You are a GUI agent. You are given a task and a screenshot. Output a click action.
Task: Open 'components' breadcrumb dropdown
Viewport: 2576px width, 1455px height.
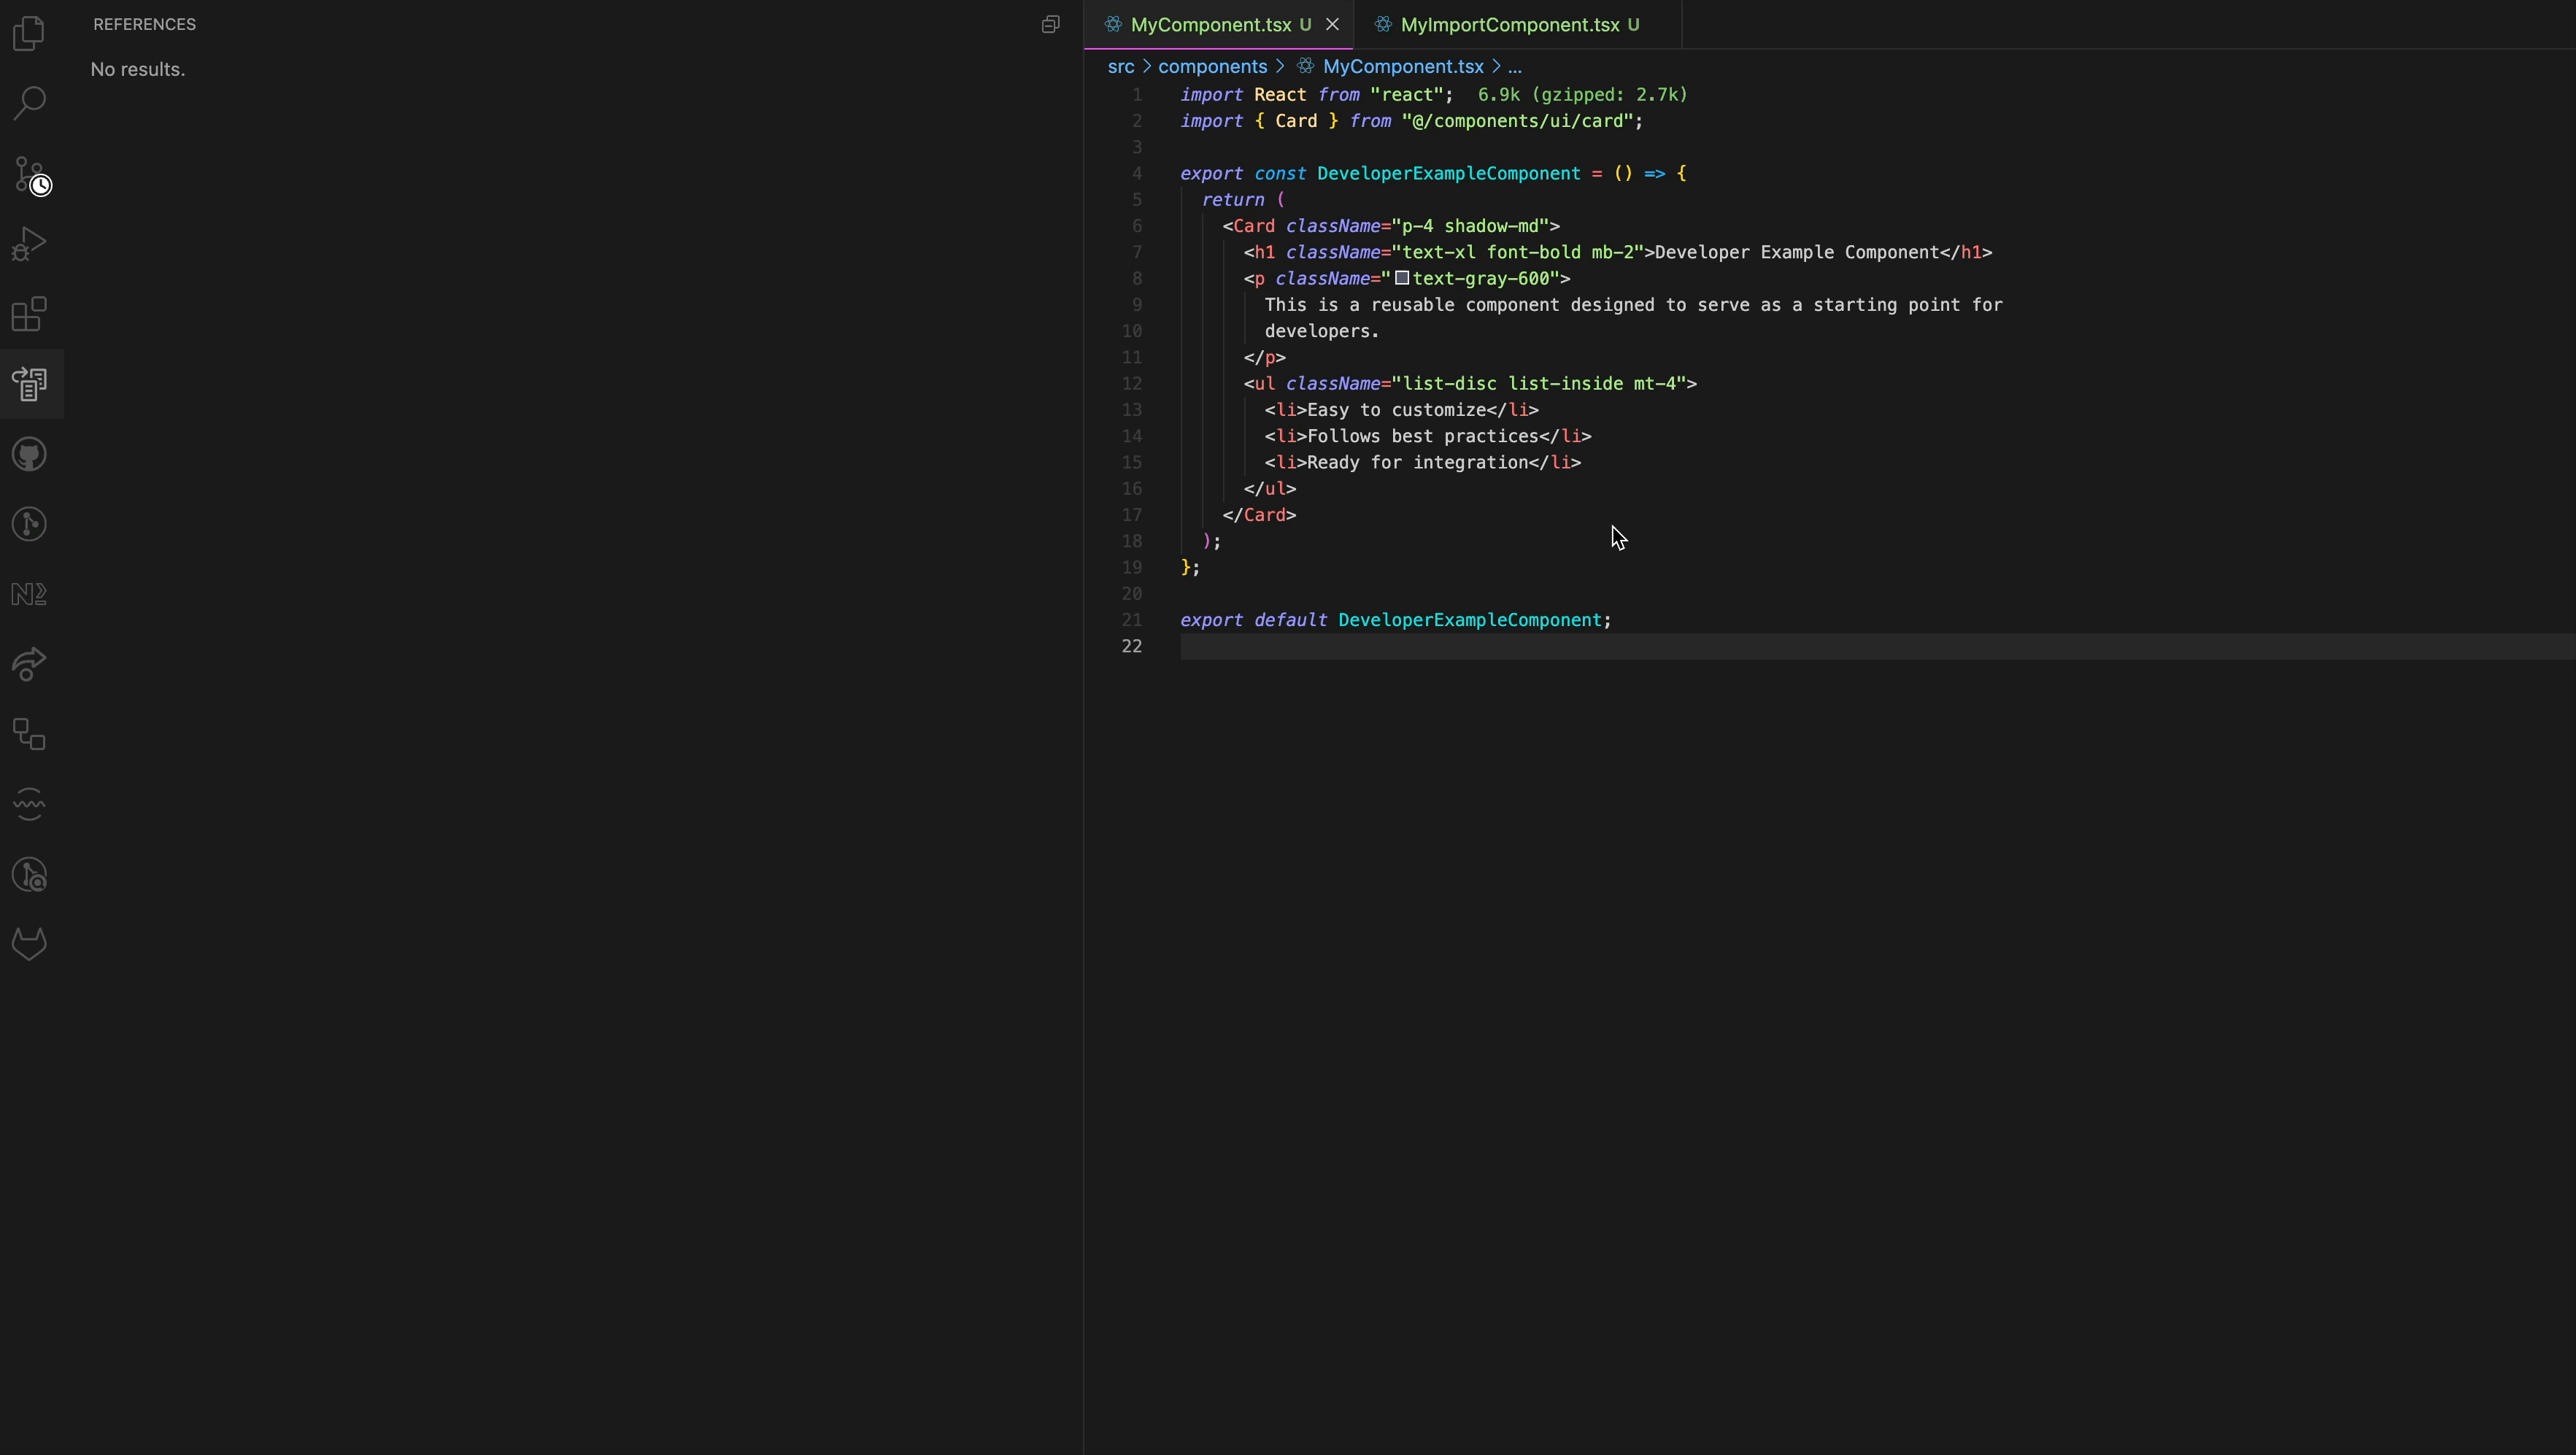1212,66
